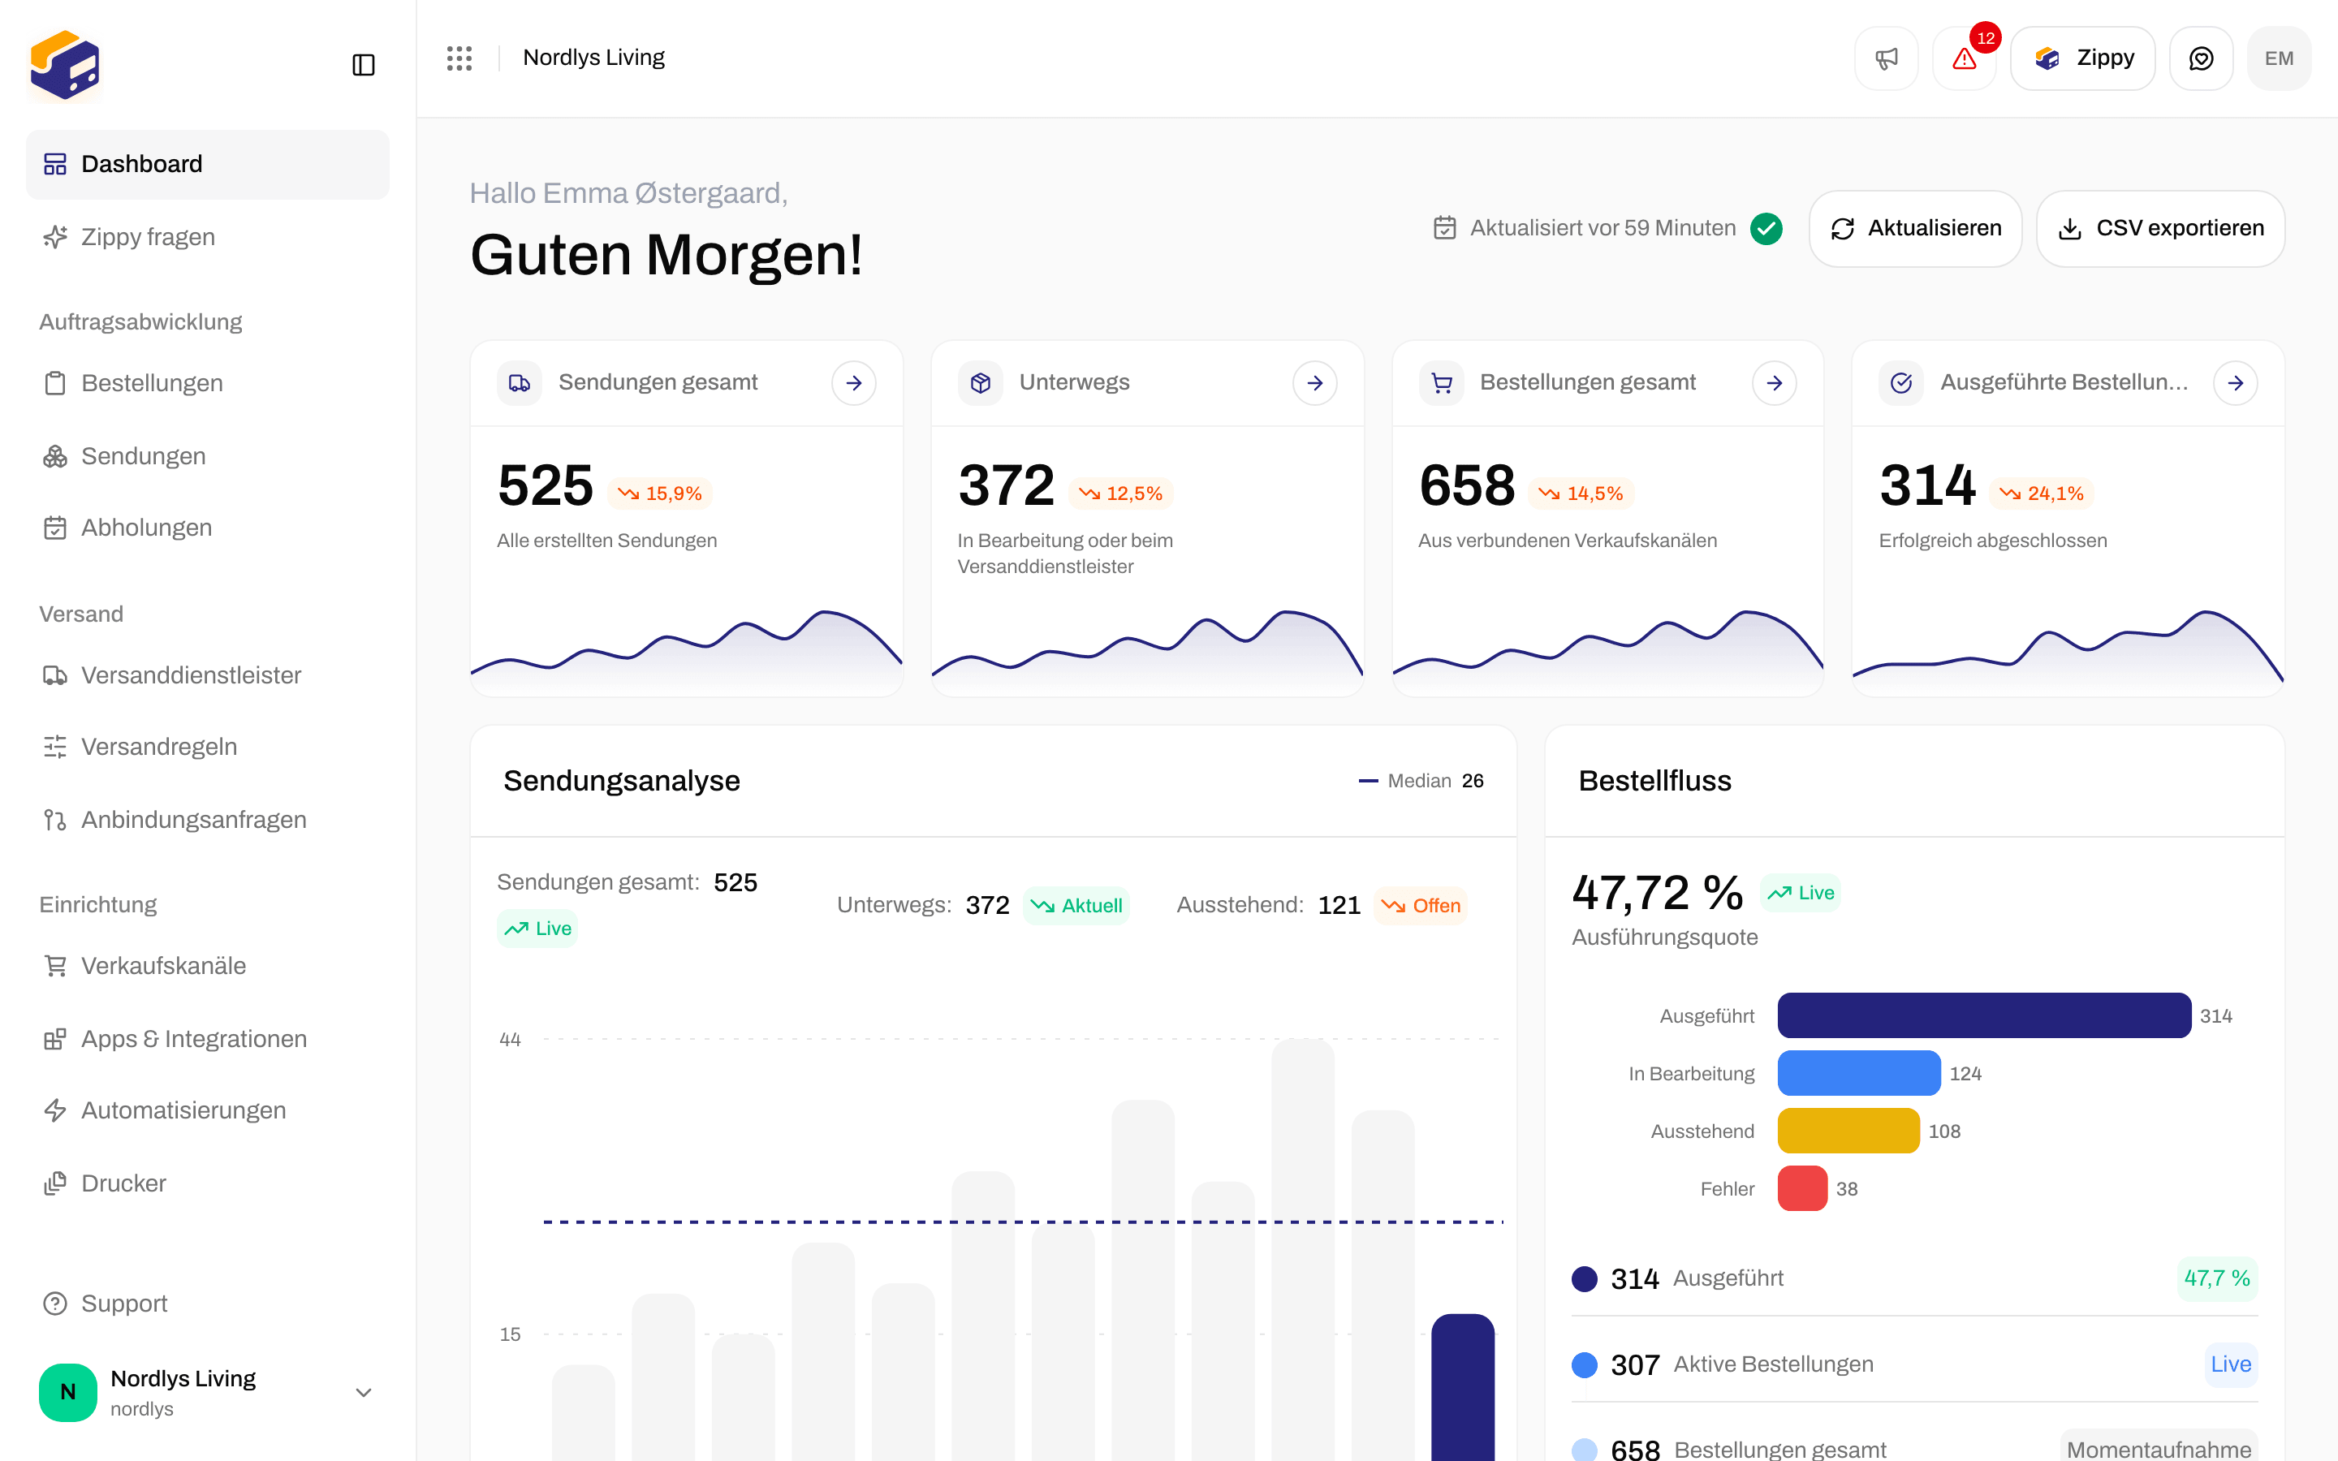The width and height of the screenshot is (2338, 1461).
Task: Open Bestellungen page
Action: [208, 384]
